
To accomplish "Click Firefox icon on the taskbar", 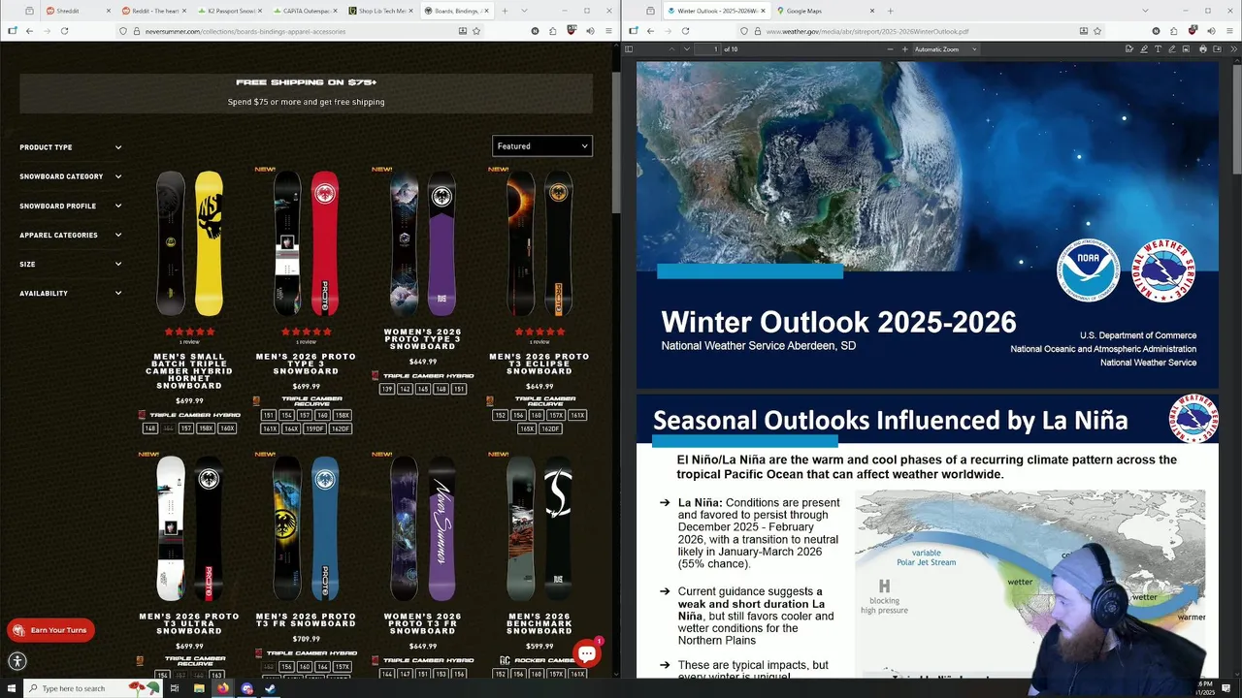I will tap(223, 688).
